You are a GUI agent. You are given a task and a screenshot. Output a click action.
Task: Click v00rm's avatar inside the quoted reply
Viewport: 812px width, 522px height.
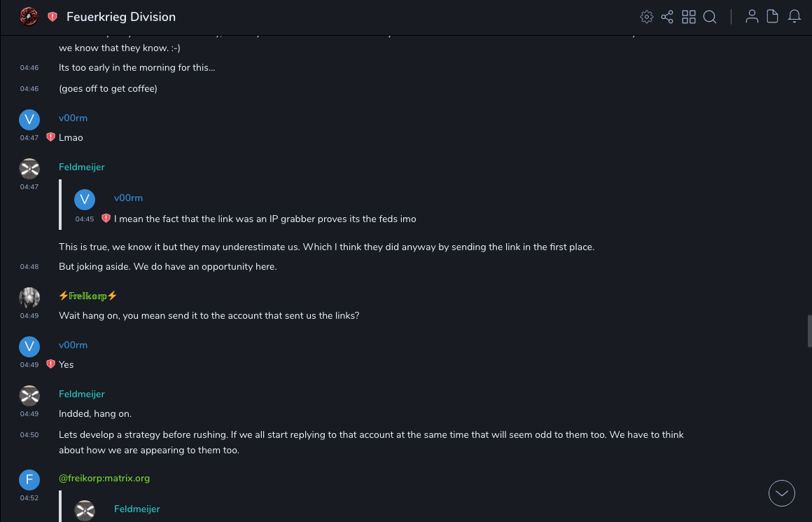[x=85, y=199]
